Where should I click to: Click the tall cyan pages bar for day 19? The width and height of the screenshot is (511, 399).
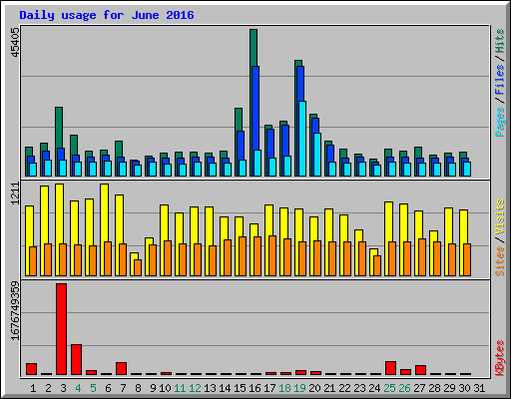302,139
